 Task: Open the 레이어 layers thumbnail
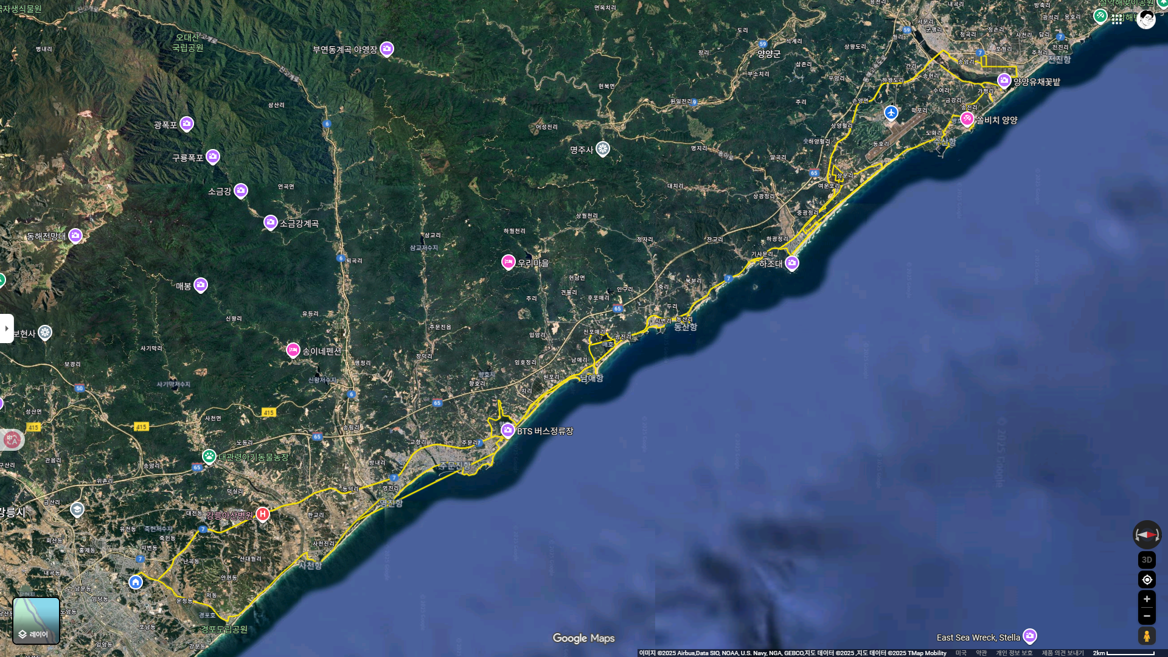click(36, 620)
